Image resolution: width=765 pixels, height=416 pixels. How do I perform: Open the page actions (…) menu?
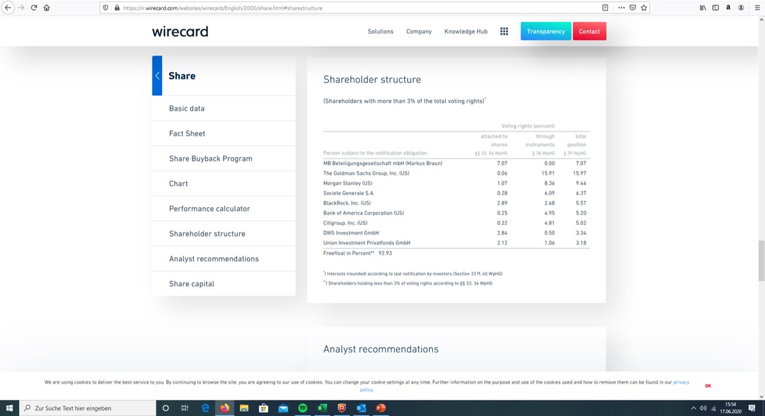pos(621,8)
